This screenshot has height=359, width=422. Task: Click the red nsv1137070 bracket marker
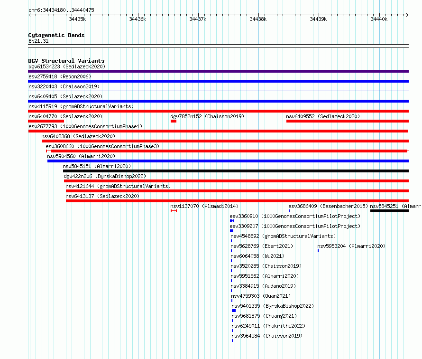(x=174, y=211)
